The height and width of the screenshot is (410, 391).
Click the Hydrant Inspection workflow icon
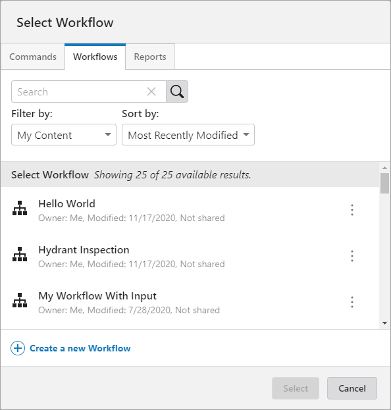tap(20, 254)
